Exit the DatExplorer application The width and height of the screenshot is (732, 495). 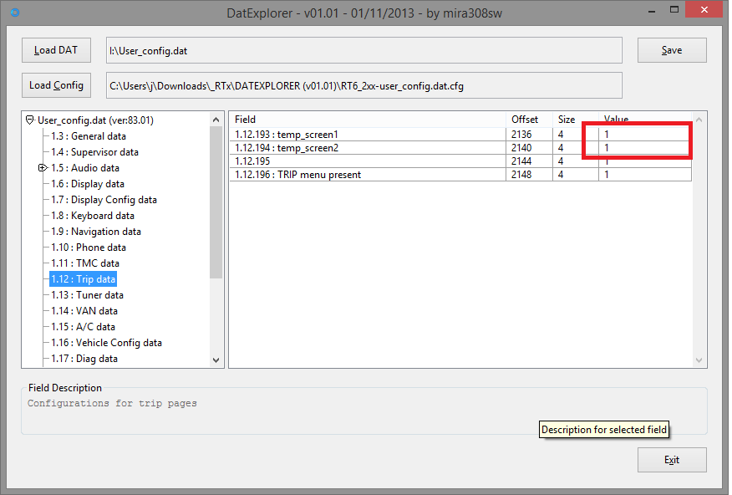click(x=671, y=460)
